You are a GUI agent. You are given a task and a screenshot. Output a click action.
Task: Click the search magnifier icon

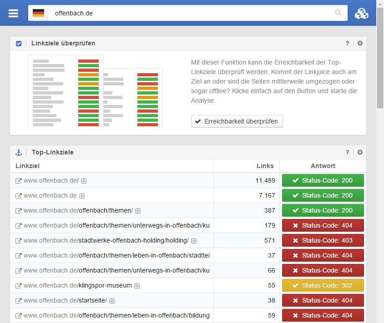tap(338, 13)
